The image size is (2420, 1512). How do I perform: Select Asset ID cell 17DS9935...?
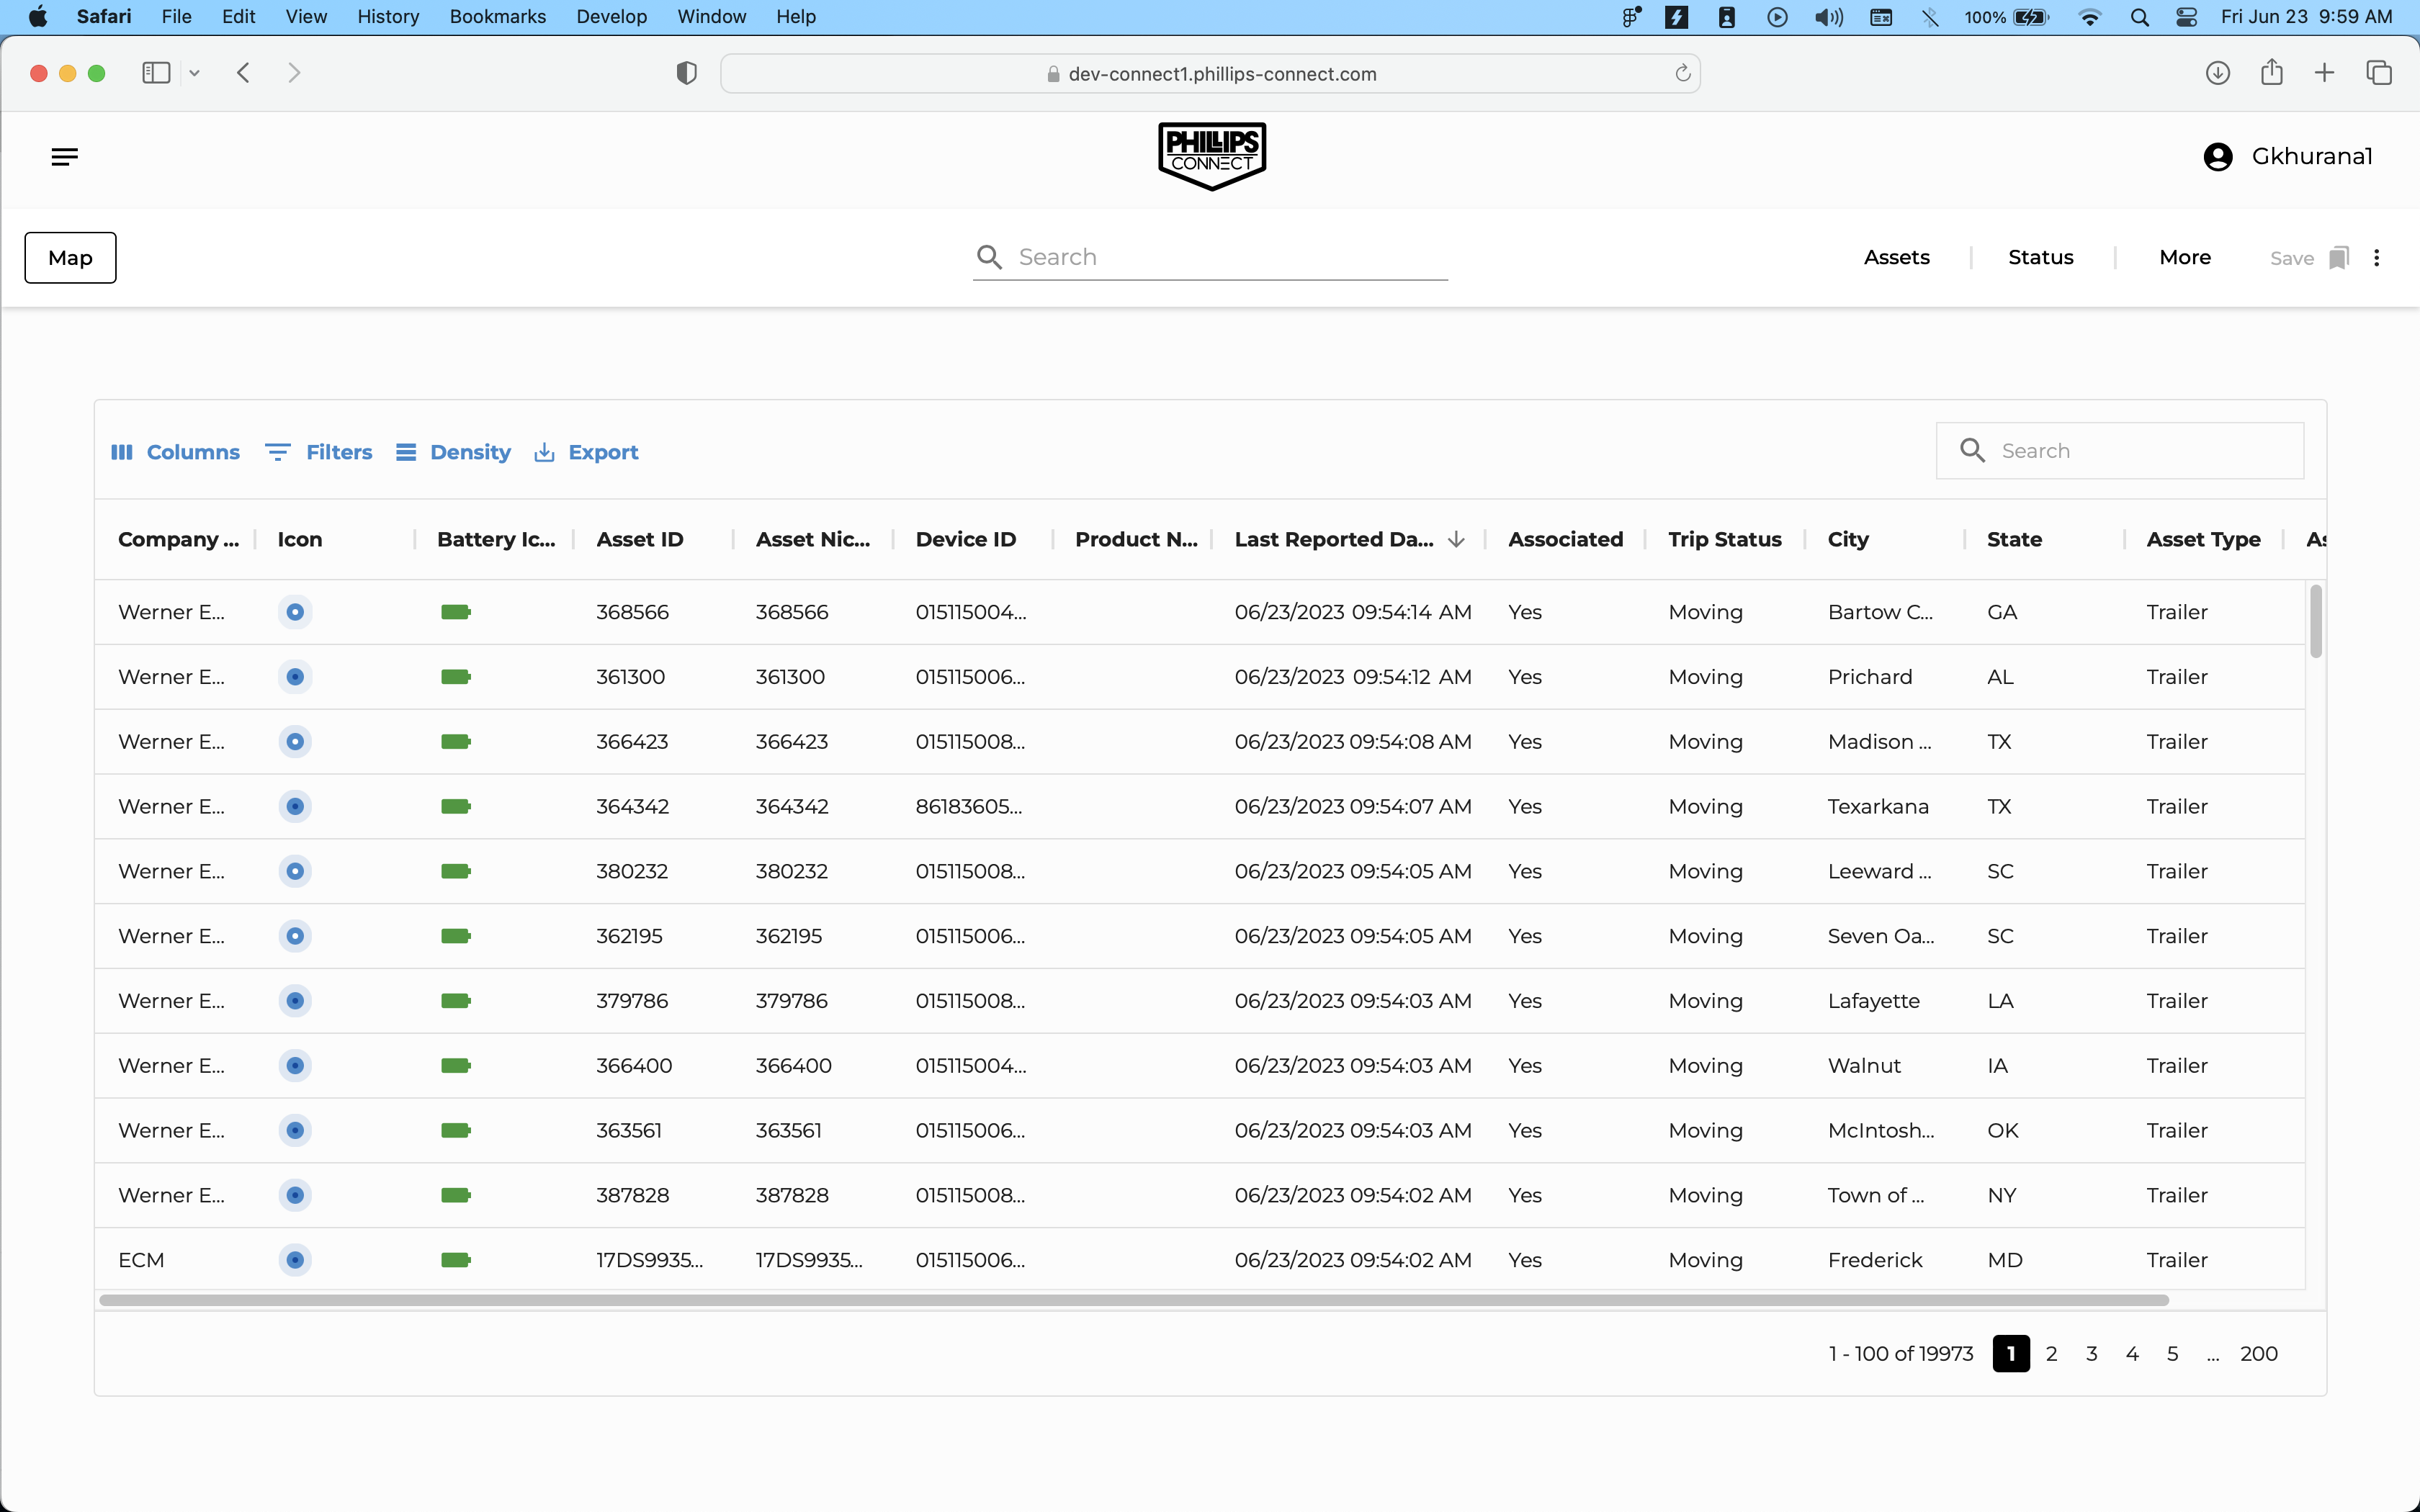coord(650,1259)
